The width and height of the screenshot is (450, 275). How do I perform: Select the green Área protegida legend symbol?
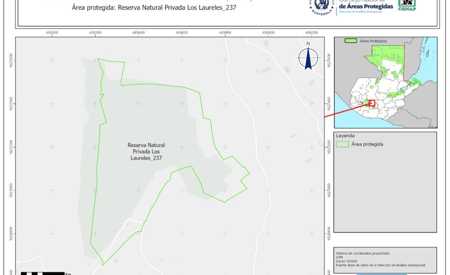click(342, 144)
